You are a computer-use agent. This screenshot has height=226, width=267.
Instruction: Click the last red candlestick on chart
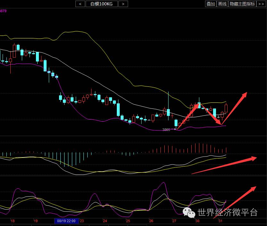coord(226,108)
